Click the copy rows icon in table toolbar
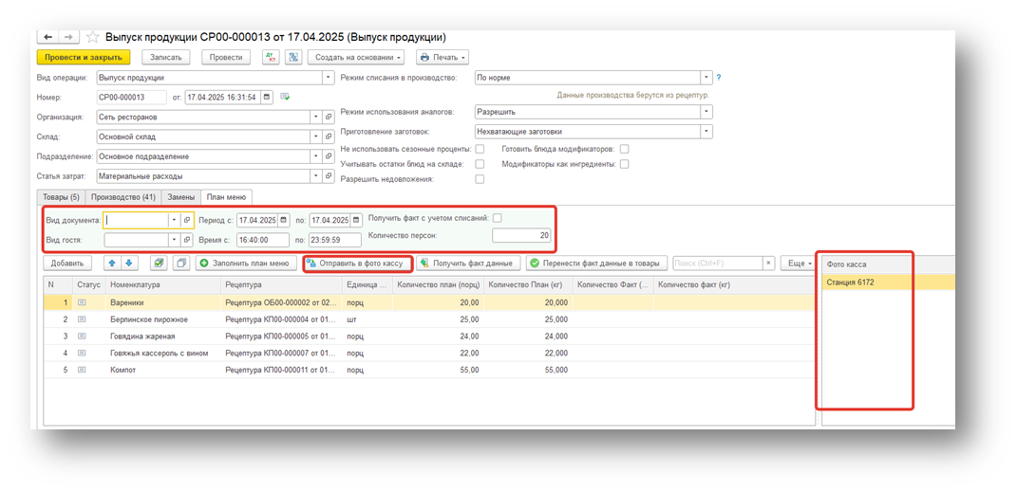This screenshot has height=491, width=1017. pos(181,263)
